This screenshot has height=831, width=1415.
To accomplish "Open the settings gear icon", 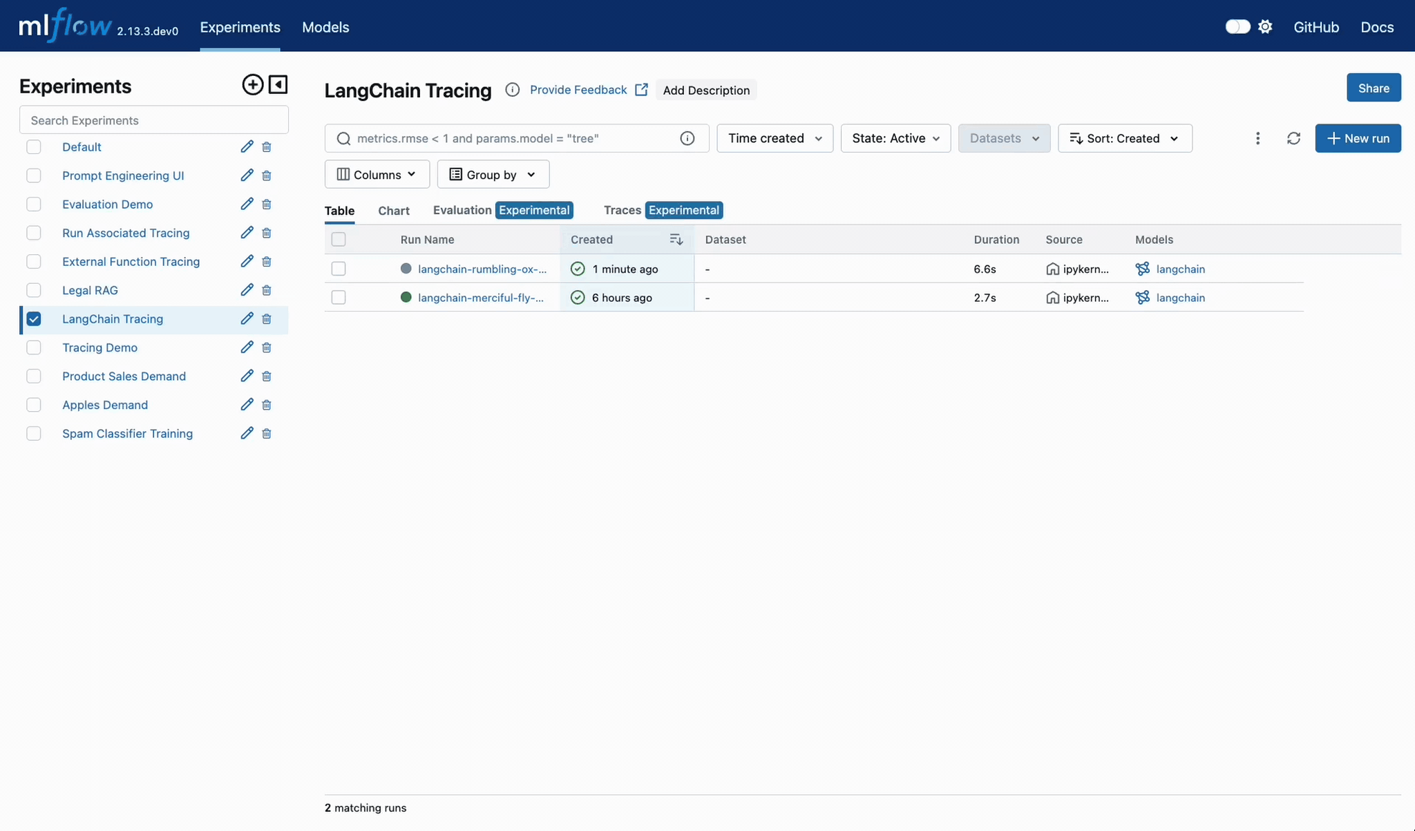I will click(1266, 26).
